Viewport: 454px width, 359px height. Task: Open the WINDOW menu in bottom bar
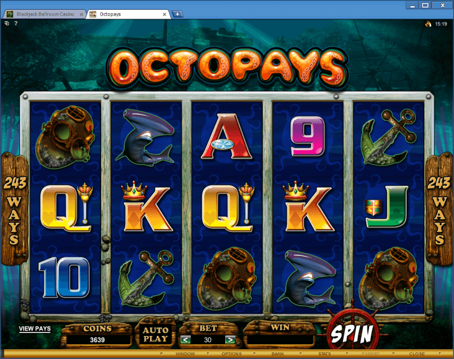pyautogui.click(x=185, y=354)
